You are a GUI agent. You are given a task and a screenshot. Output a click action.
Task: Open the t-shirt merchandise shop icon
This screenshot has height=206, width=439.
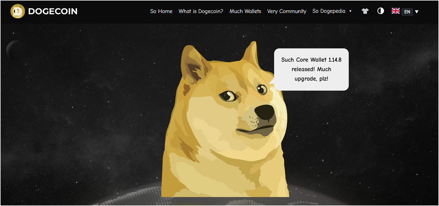click(365, 11)
